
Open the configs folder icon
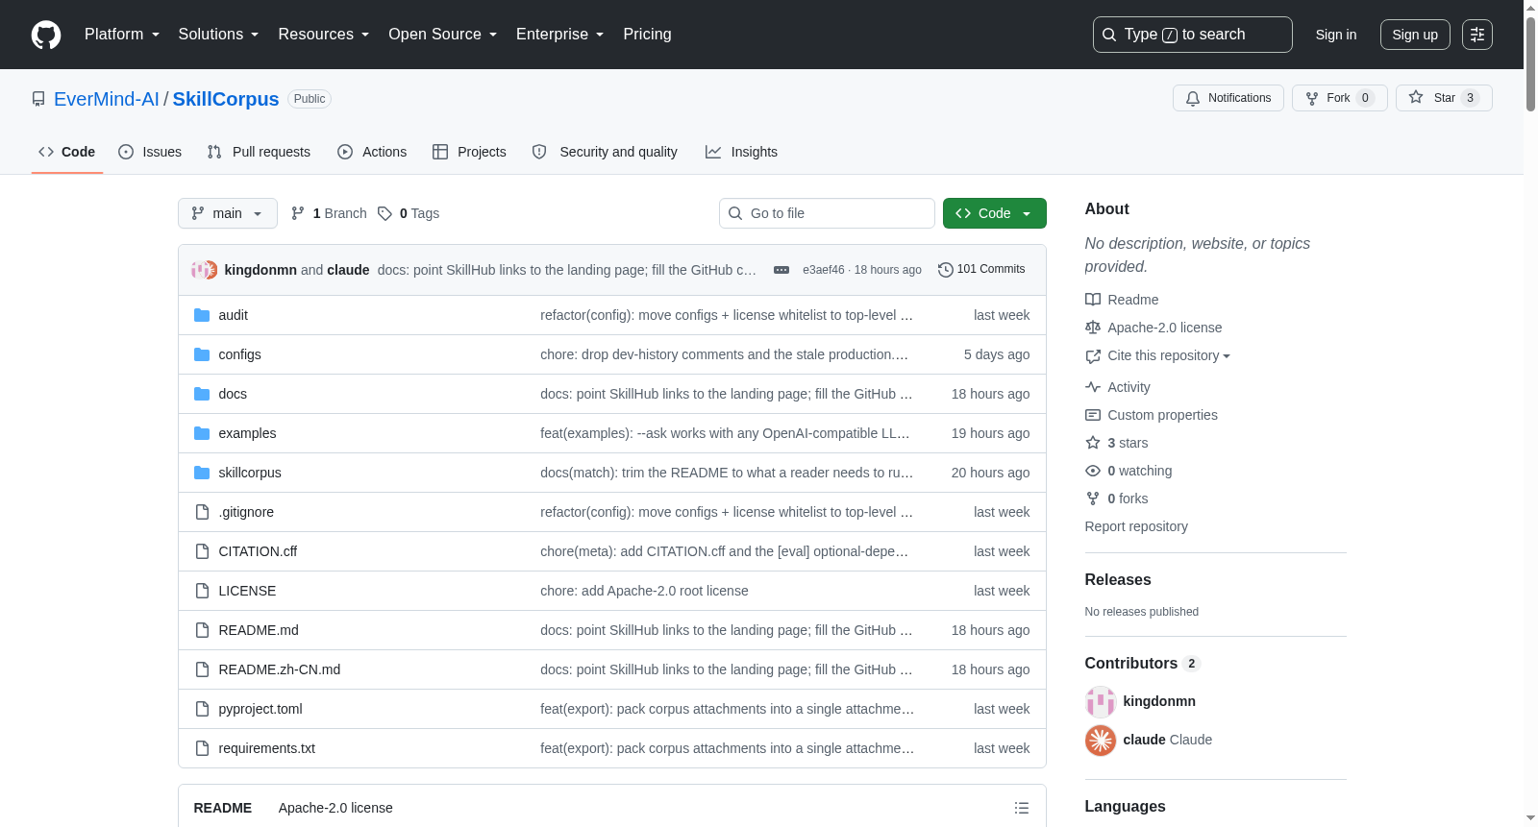click(x=202, y=354)
